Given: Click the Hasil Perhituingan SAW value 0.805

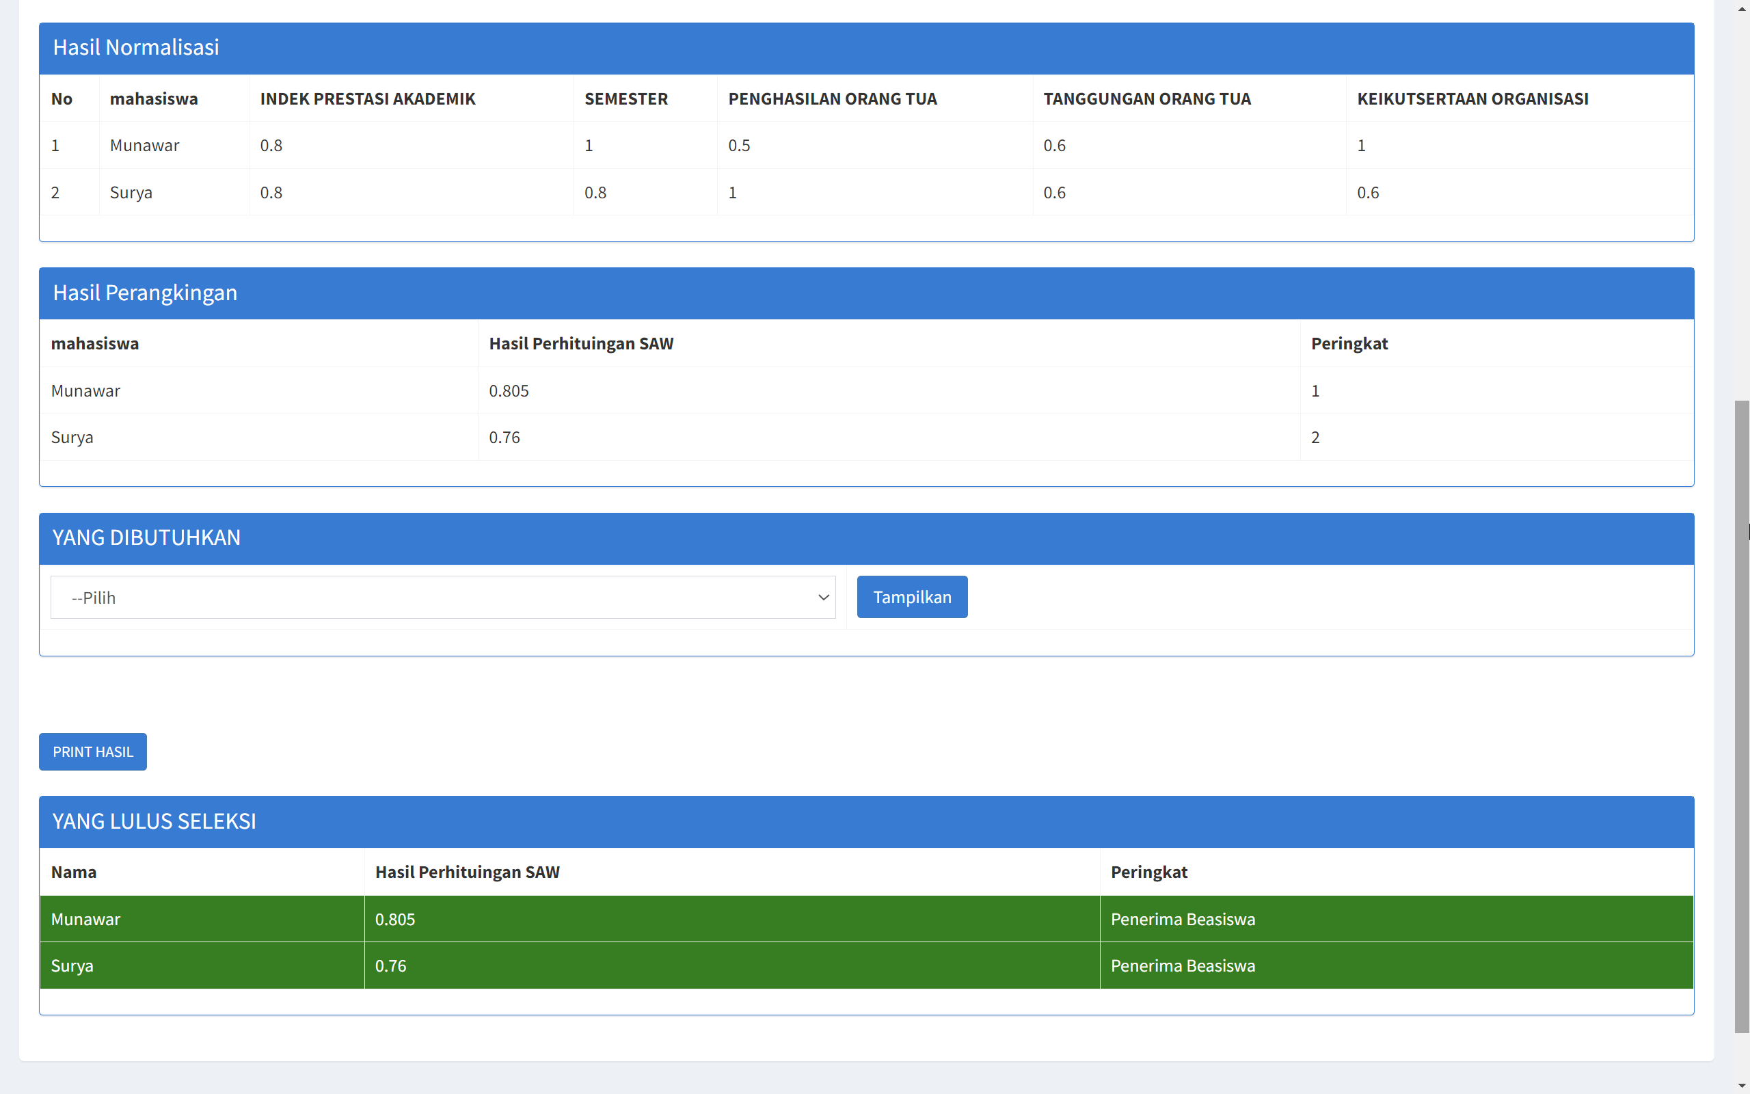Looking at the screenshot, I should tap(509, 390).
